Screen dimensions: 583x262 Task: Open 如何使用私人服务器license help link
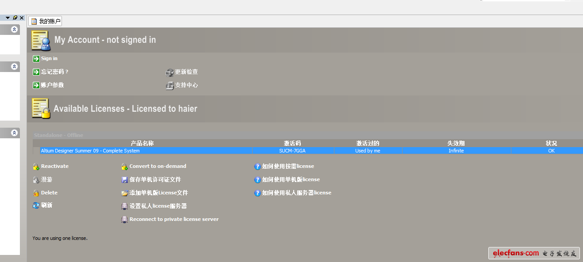point(296,193)
